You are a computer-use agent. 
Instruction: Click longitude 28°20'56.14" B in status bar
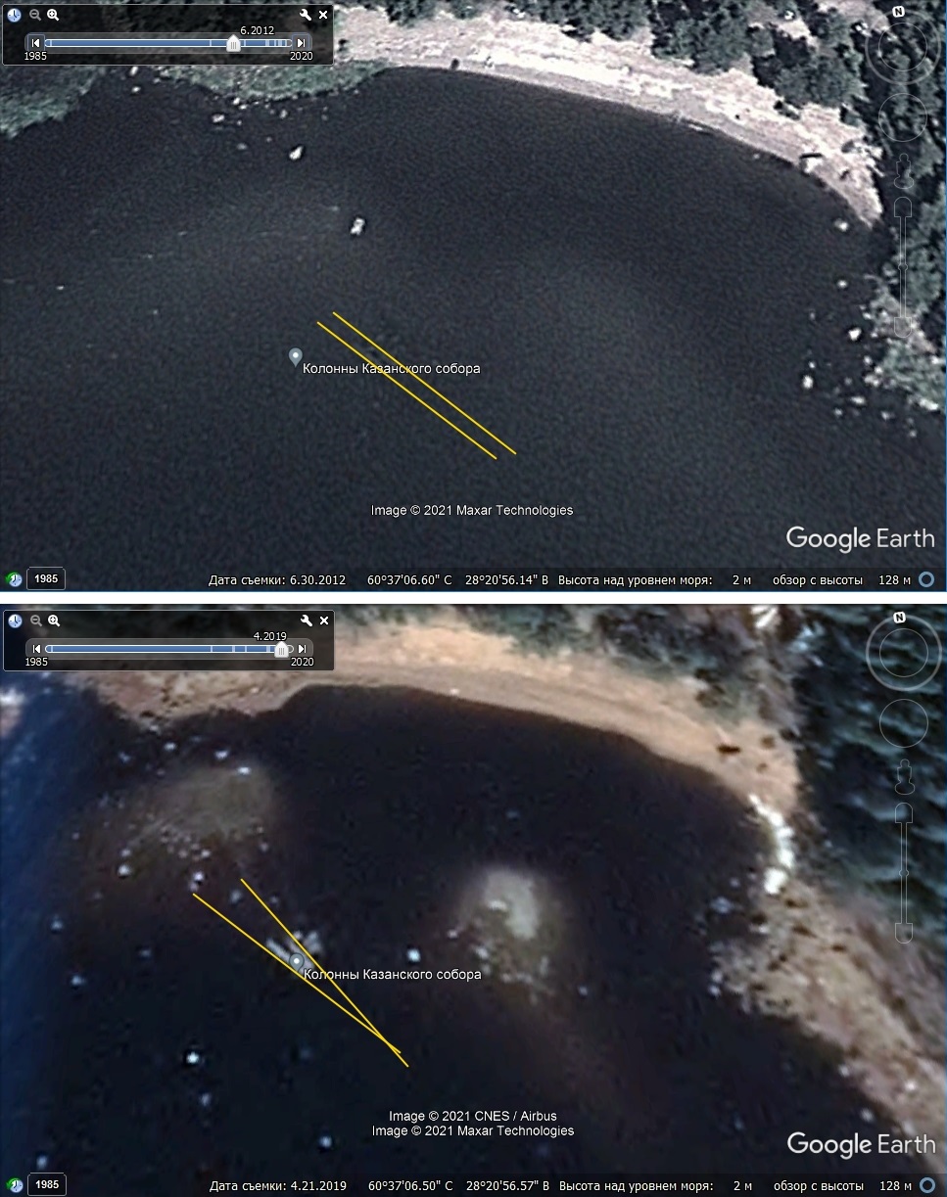click(507, 580)
